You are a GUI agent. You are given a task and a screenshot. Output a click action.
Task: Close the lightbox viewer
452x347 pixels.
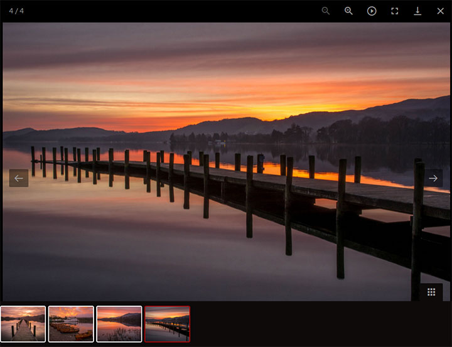(x=440, y=11)
